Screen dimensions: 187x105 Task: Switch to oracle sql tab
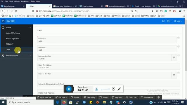click(x=65, y=6)
